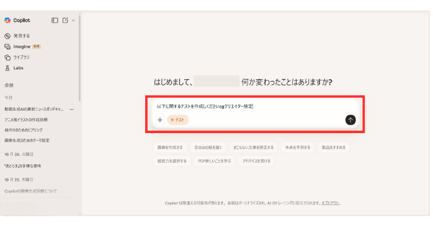Open the 『あとらす』の多様な意味 conversation
The height and width of the screenshot is (226, 433).
[x=23, y=166]
